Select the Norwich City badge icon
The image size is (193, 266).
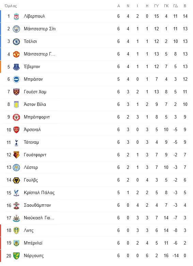[16, 256]
